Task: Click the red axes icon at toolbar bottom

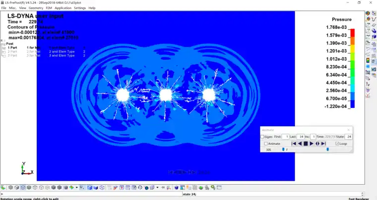Action: tap(368, 95)
